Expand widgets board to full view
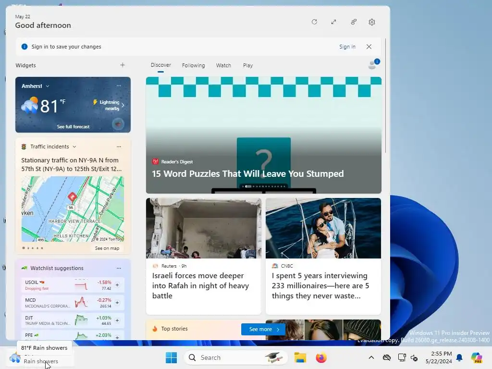The height and width of the screenshot is (369, 492). 333,22
